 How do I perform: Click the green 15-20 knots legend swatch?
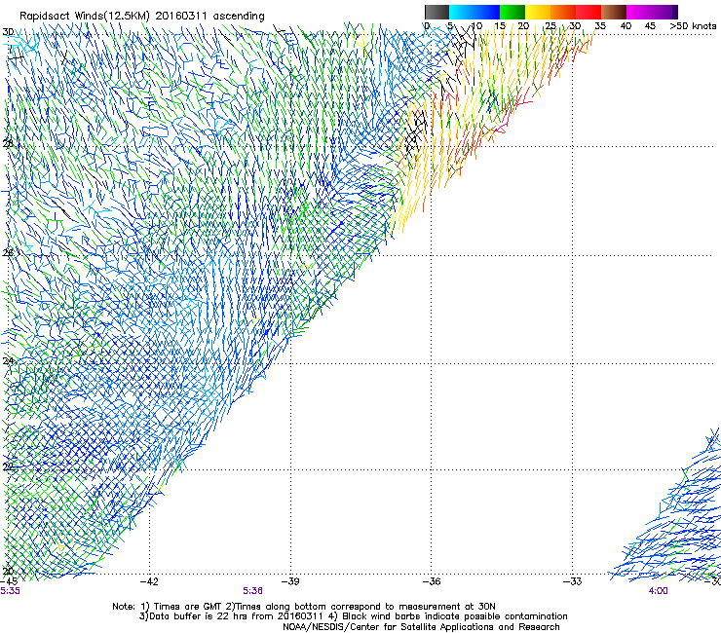click(512, 12)
